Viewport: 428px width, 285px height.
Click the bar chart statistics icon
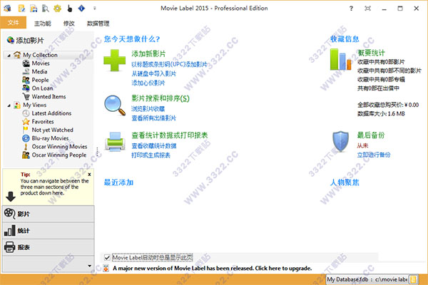[x=340, y=59]
